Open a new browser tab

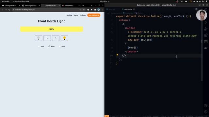pyautogui.click(x=83, y=6)
